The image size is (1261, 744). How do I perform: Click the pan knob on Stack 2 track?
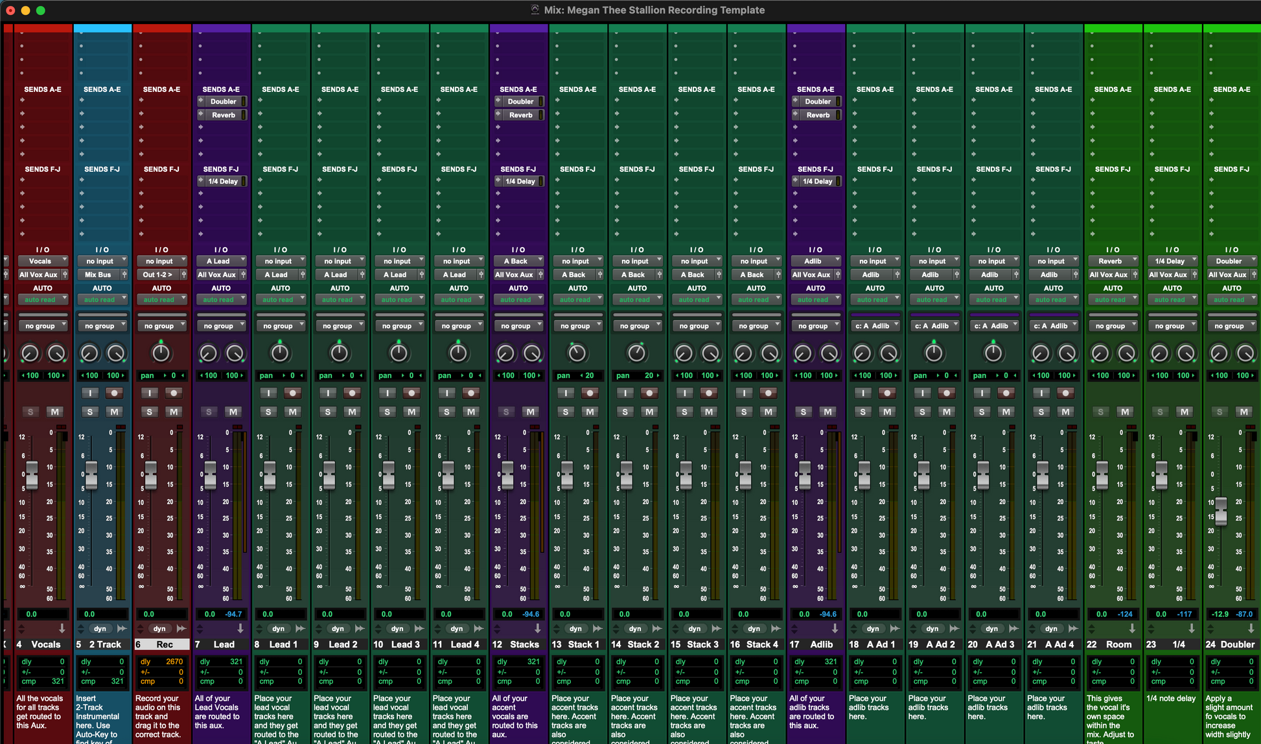tap(636, 353)
